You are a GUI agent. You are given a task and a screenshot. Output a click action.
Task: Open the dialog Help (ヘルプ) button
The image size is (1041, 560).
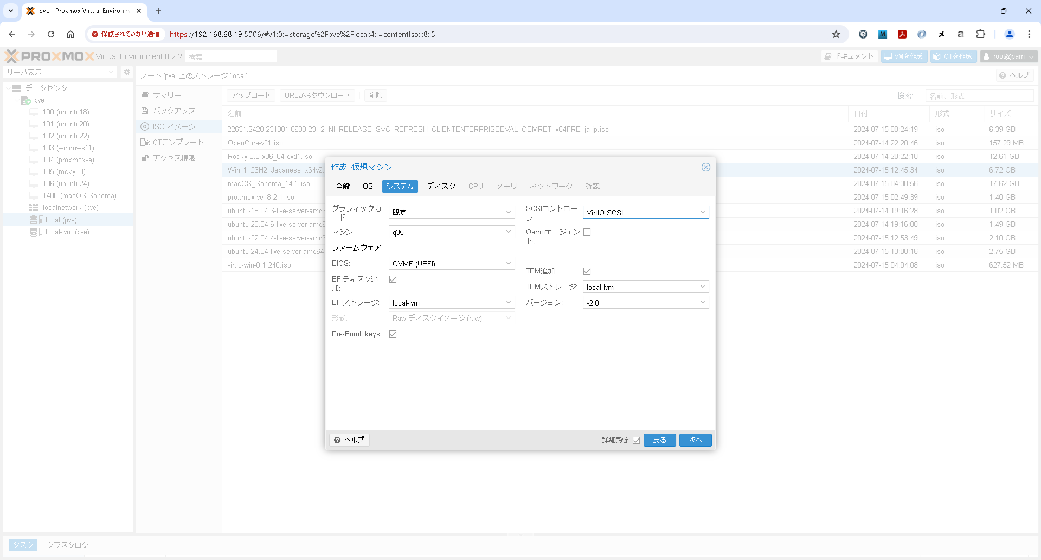click(349, 440)
